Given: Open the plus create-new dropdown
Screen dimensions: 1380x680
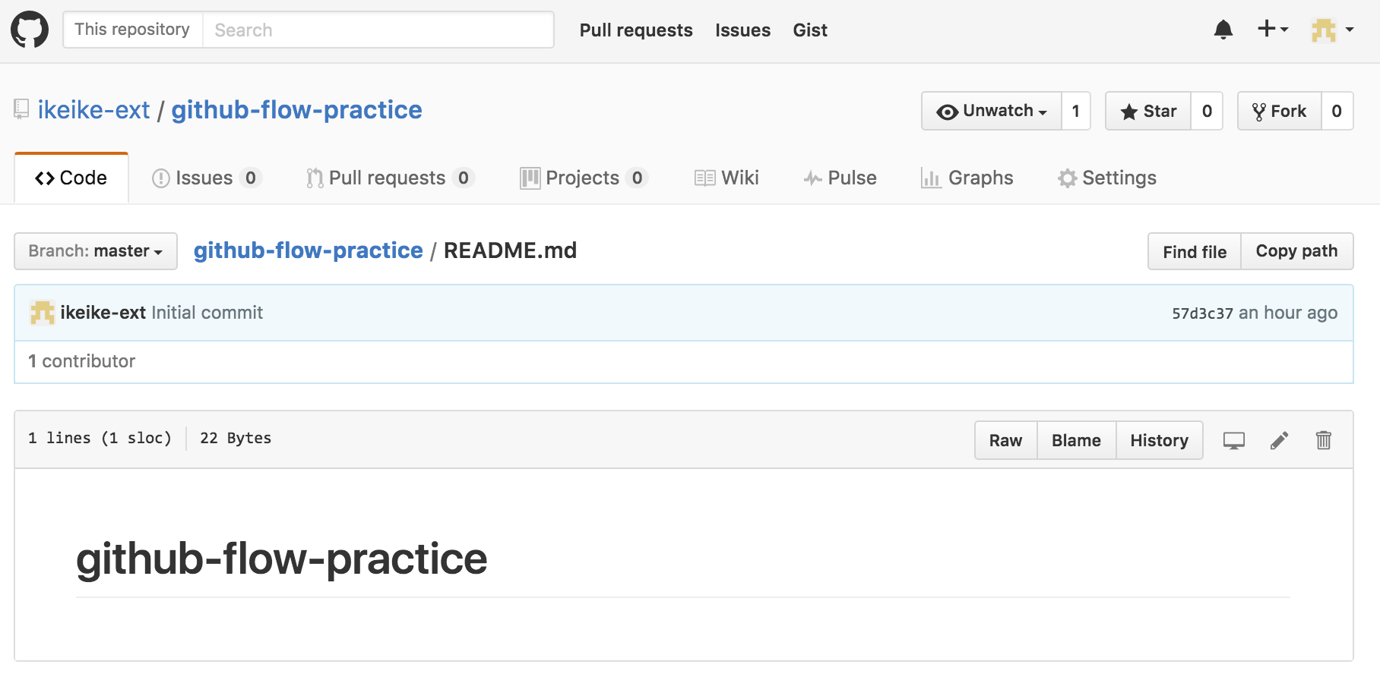Looking at the screenshot, I should (1273, 30).
